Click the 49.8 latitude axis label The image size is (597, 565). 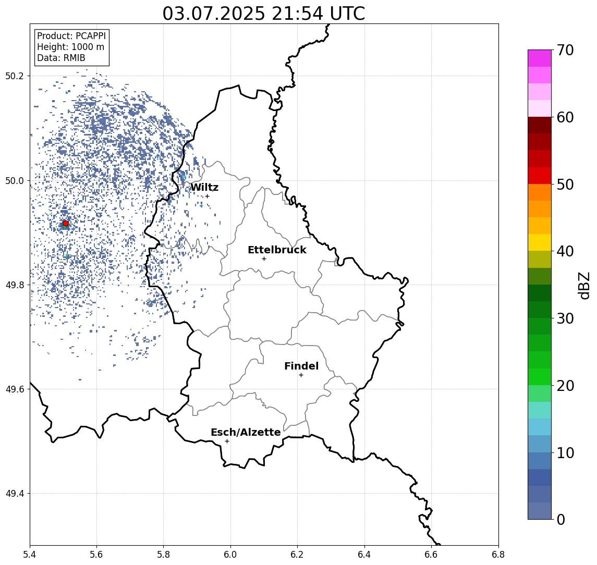14,285
